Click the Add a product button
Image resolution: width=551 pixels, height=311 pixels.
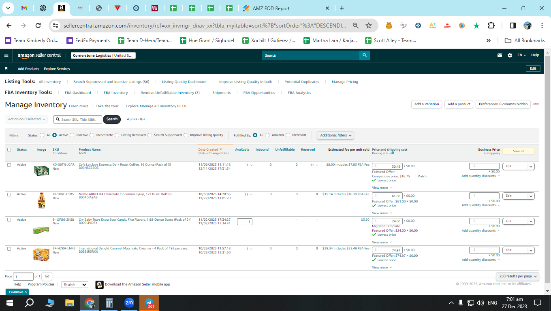[x=459, y=104]
